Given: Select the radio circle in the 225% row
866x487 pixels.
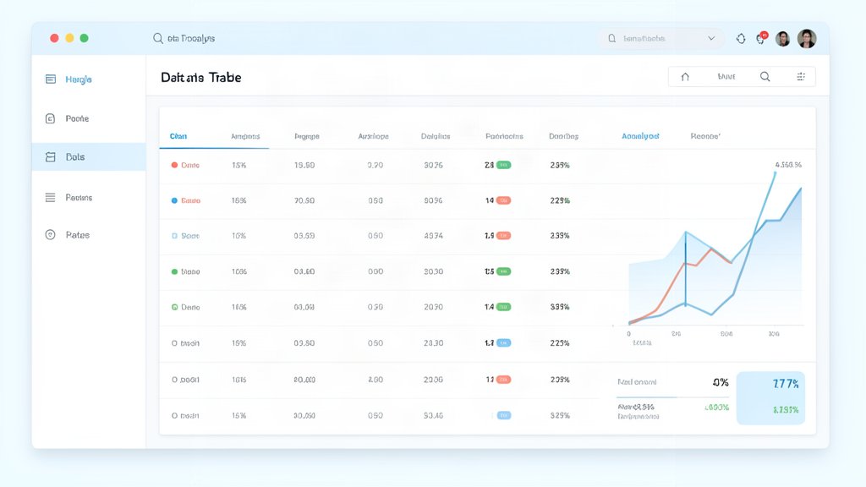Looking at the screenshot, I should tap(174, 343).
